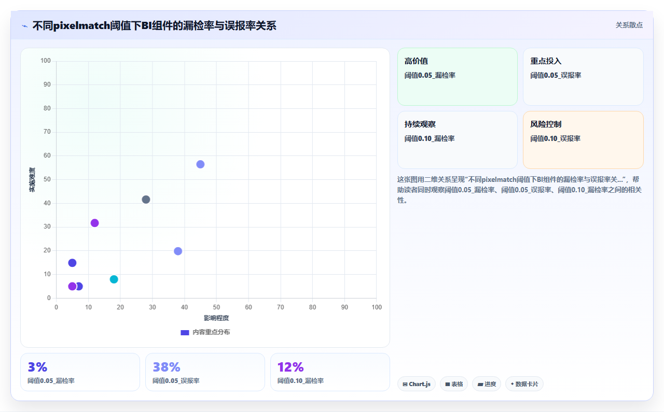Open the 风险控制 quadrant card
Image resolution: width=664 pixels, height=412 pixels.
583,140
